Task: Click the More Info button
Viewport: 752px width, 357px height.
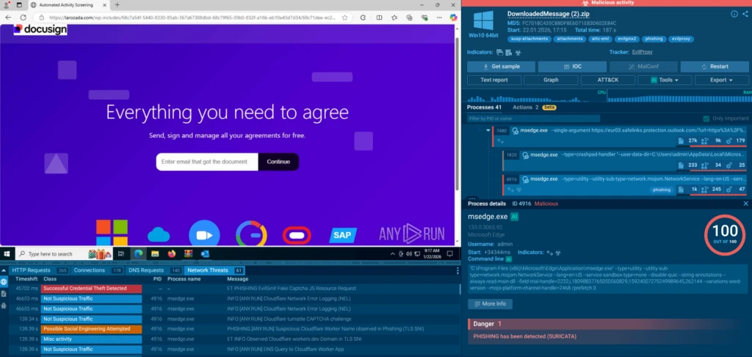Action: coord(490,303)
